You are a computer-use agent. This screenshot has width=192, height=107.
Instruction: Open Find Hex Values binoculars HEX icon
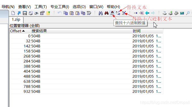(112, 13)
